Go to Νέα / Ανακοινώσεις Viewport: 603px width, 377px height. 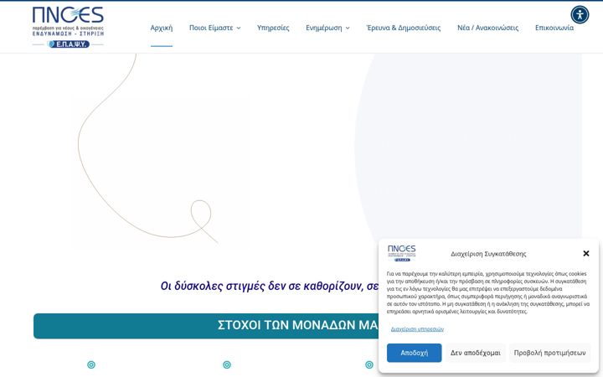487,28
